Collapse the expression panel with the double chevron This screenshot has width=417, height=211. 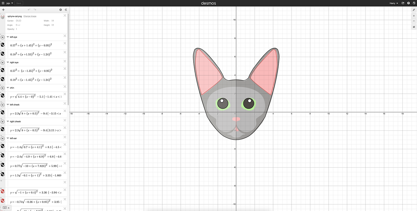(66, 10)
